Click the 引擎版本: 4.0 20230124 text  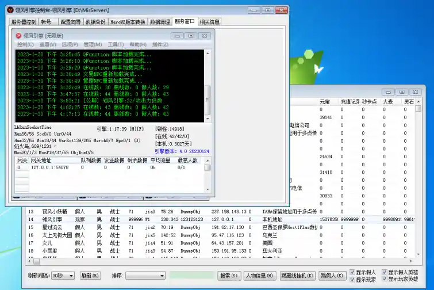click(182, 151)
